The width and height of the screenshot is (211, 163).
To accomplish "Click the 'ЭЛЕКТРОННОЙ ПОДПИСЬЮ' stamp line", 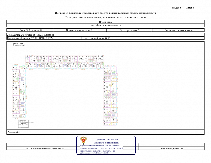I will 107,143.
